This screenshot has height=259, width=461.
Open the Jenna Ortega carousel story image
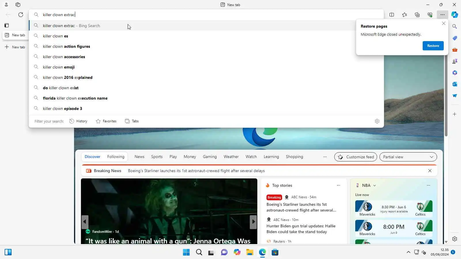pyautogui.click(x=169, y=211)
